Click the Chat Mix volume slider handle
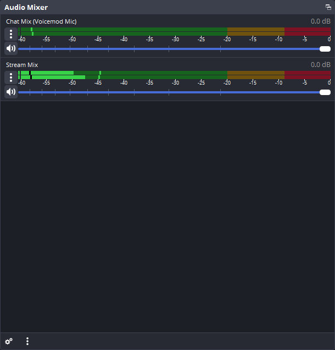This screenshot has width=335, height=350. [x=325, y=49]
